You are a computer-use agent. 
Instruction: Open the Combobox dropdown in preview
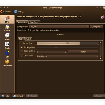pos(67,56)
